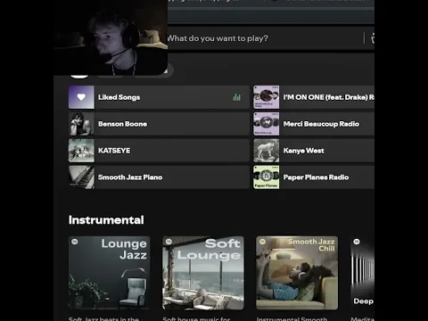Viewport: 428px width, 321px height.
Task: Click the Instrumental section heading
Action: click(106, 220)
